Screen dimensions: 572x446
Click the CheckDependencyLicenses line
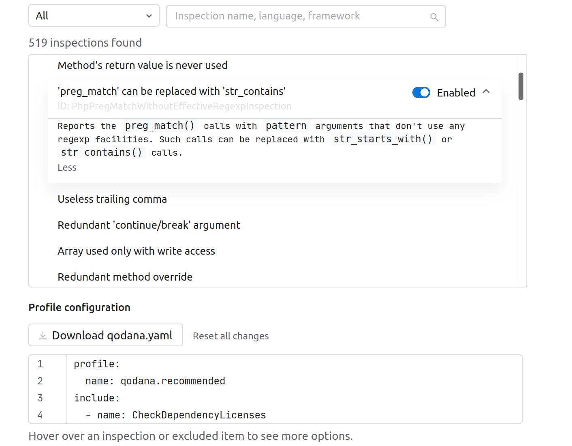[x=176, y=415]
